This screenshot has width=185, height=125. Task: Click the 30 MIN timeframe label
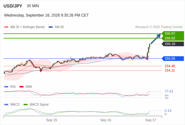coord(33,6)
